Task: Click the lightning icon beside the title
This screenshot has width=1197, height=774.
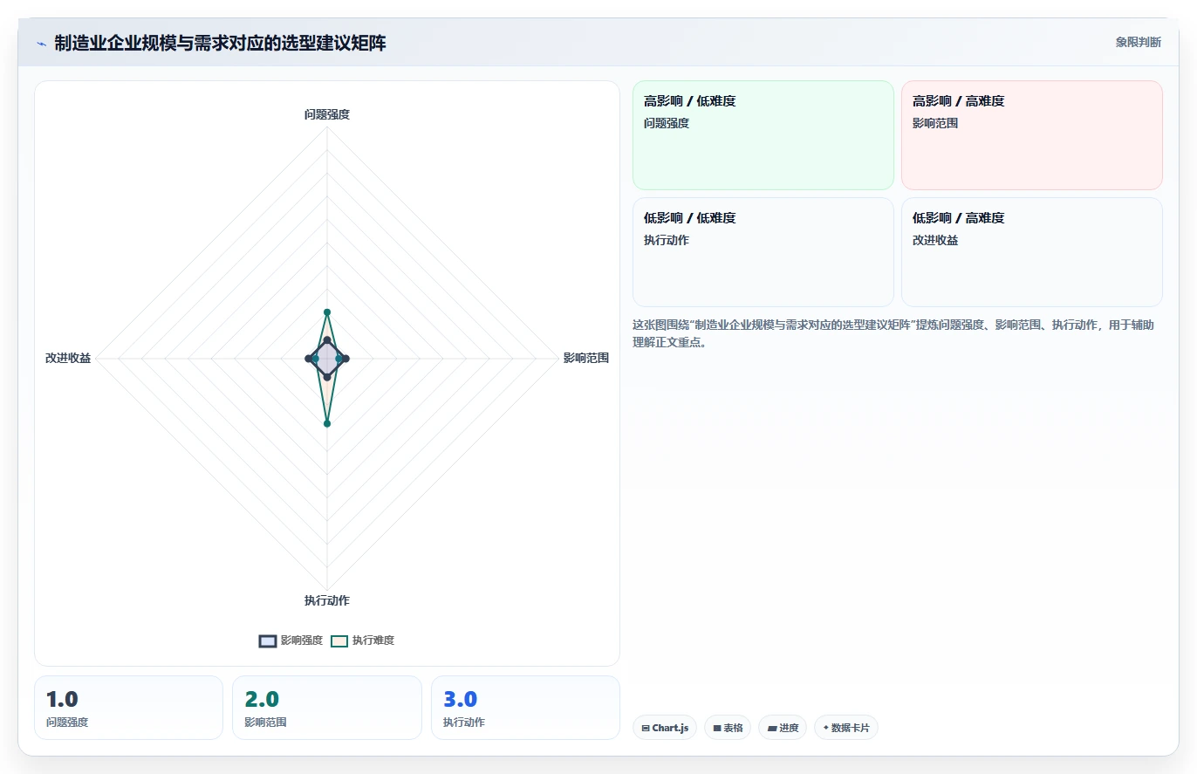Action: point(42,44)
